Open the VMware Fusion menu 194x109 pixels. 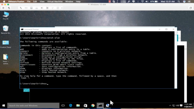16,2
